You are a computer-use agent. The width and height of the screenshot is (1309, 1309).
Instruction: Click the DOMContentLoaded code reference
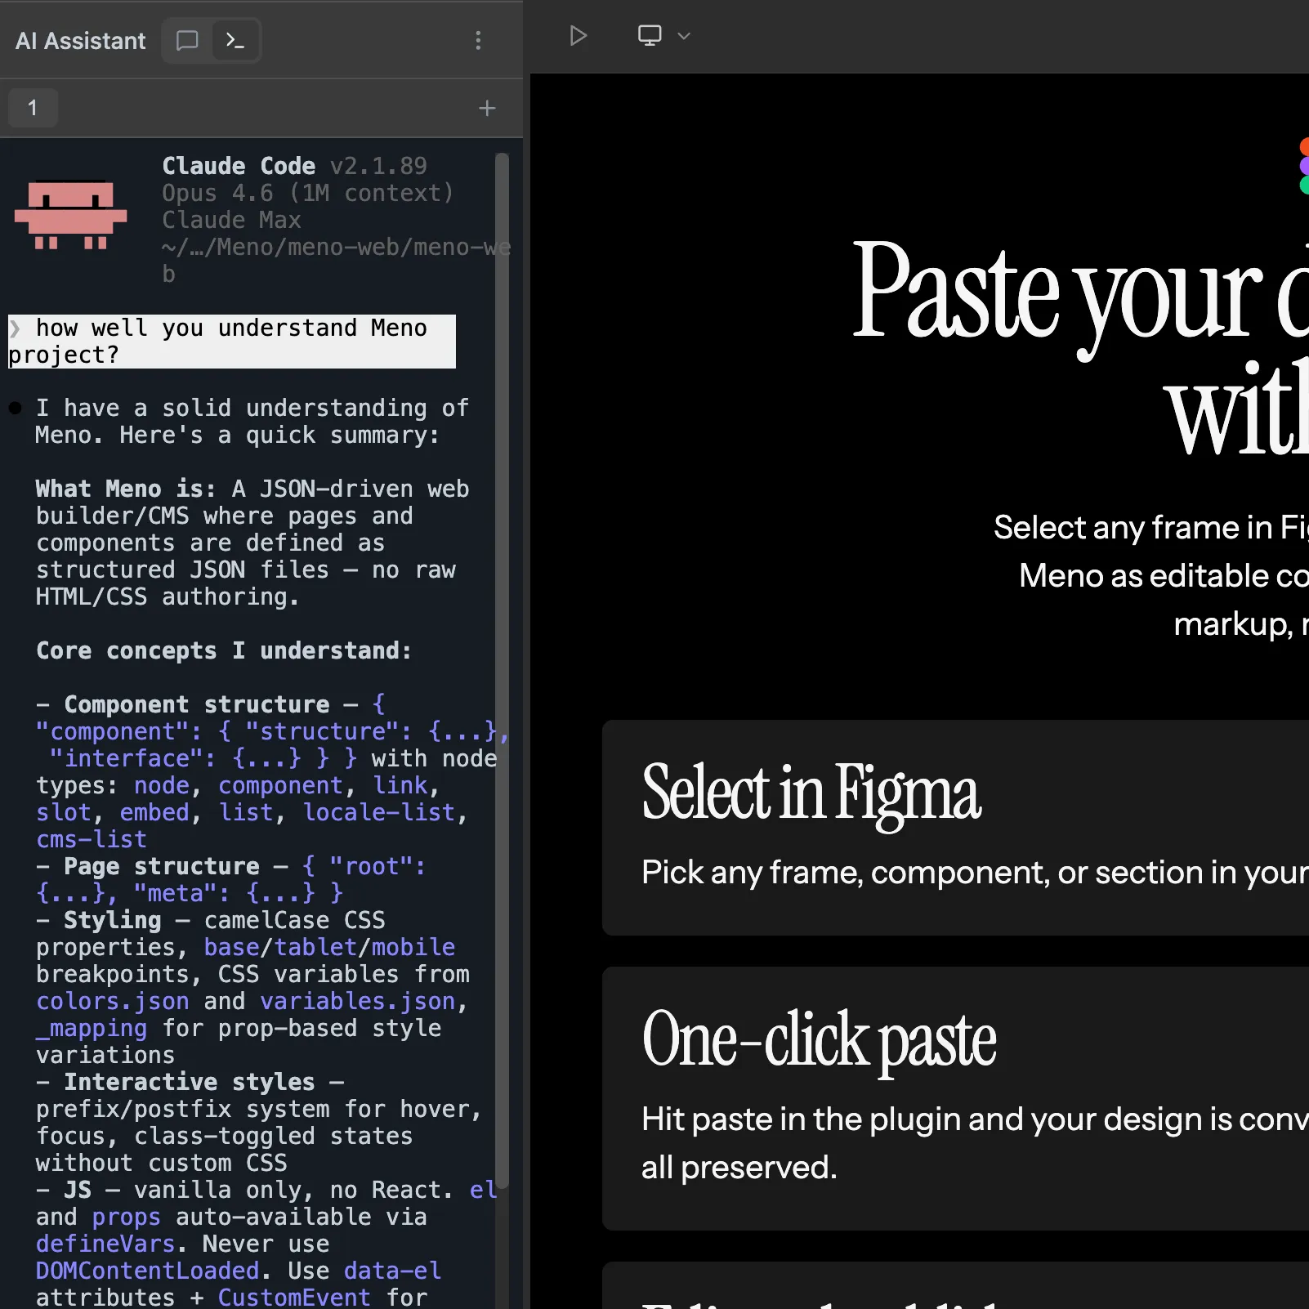[147, 1271]
